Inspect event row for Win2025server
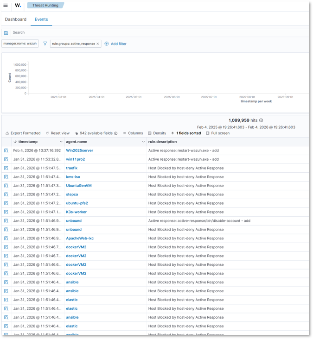 click(x=6, y=151)
